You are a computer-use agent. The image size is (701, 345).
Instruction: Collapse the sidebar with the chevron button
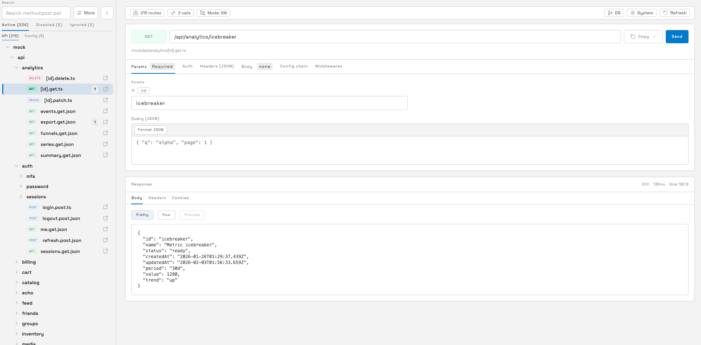coord(107,13)
